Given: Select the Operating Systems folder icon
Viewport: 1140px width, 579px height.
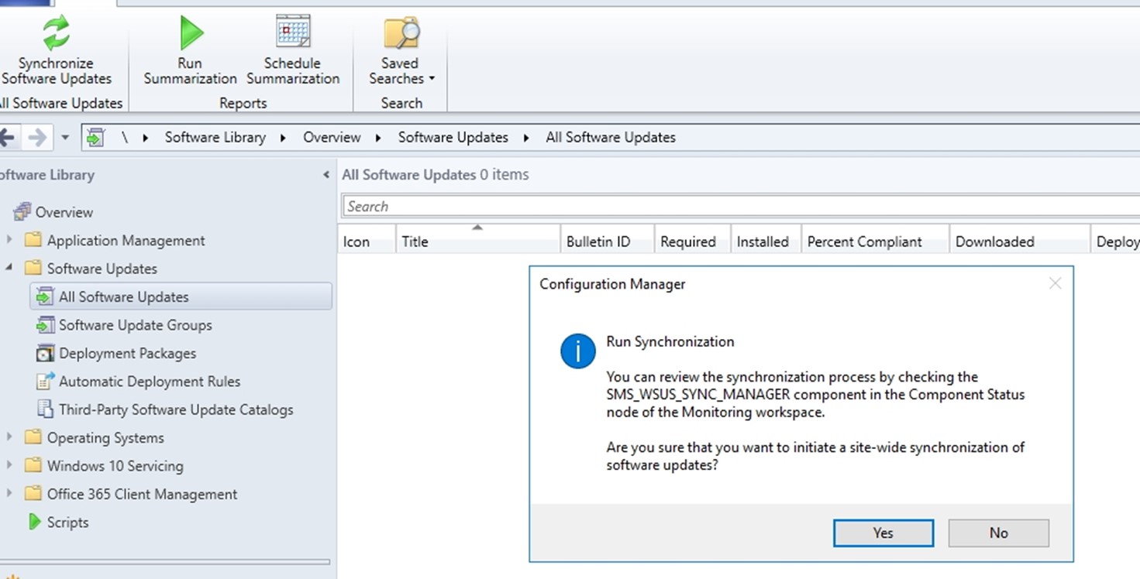Looking at the screenshot, I should point(33,437).
